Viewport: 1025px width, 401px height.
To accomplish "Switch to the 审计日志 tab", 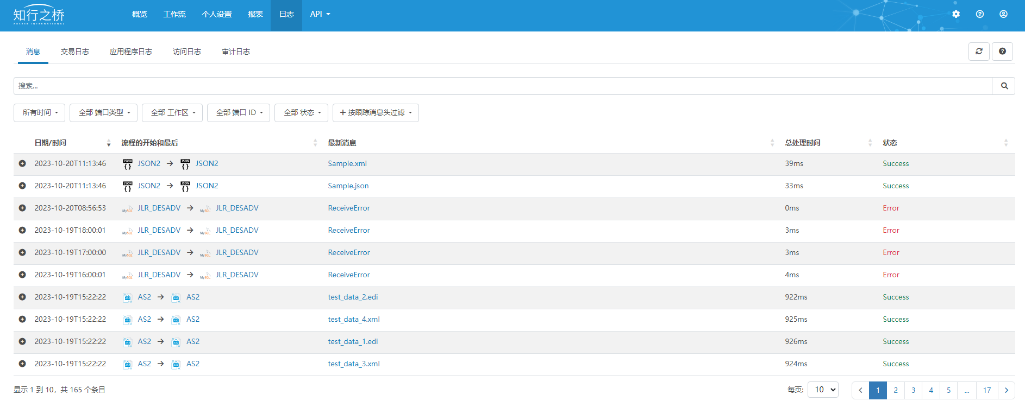I will coord(236,52).
